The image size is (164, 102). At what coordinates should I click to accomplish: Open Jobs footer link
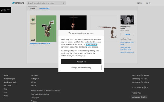(5, 92)
